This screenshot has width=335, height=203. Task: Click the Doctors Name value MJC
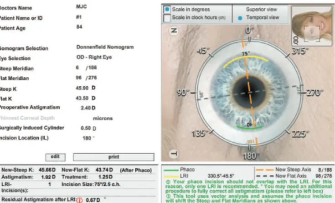pos(82,7)
